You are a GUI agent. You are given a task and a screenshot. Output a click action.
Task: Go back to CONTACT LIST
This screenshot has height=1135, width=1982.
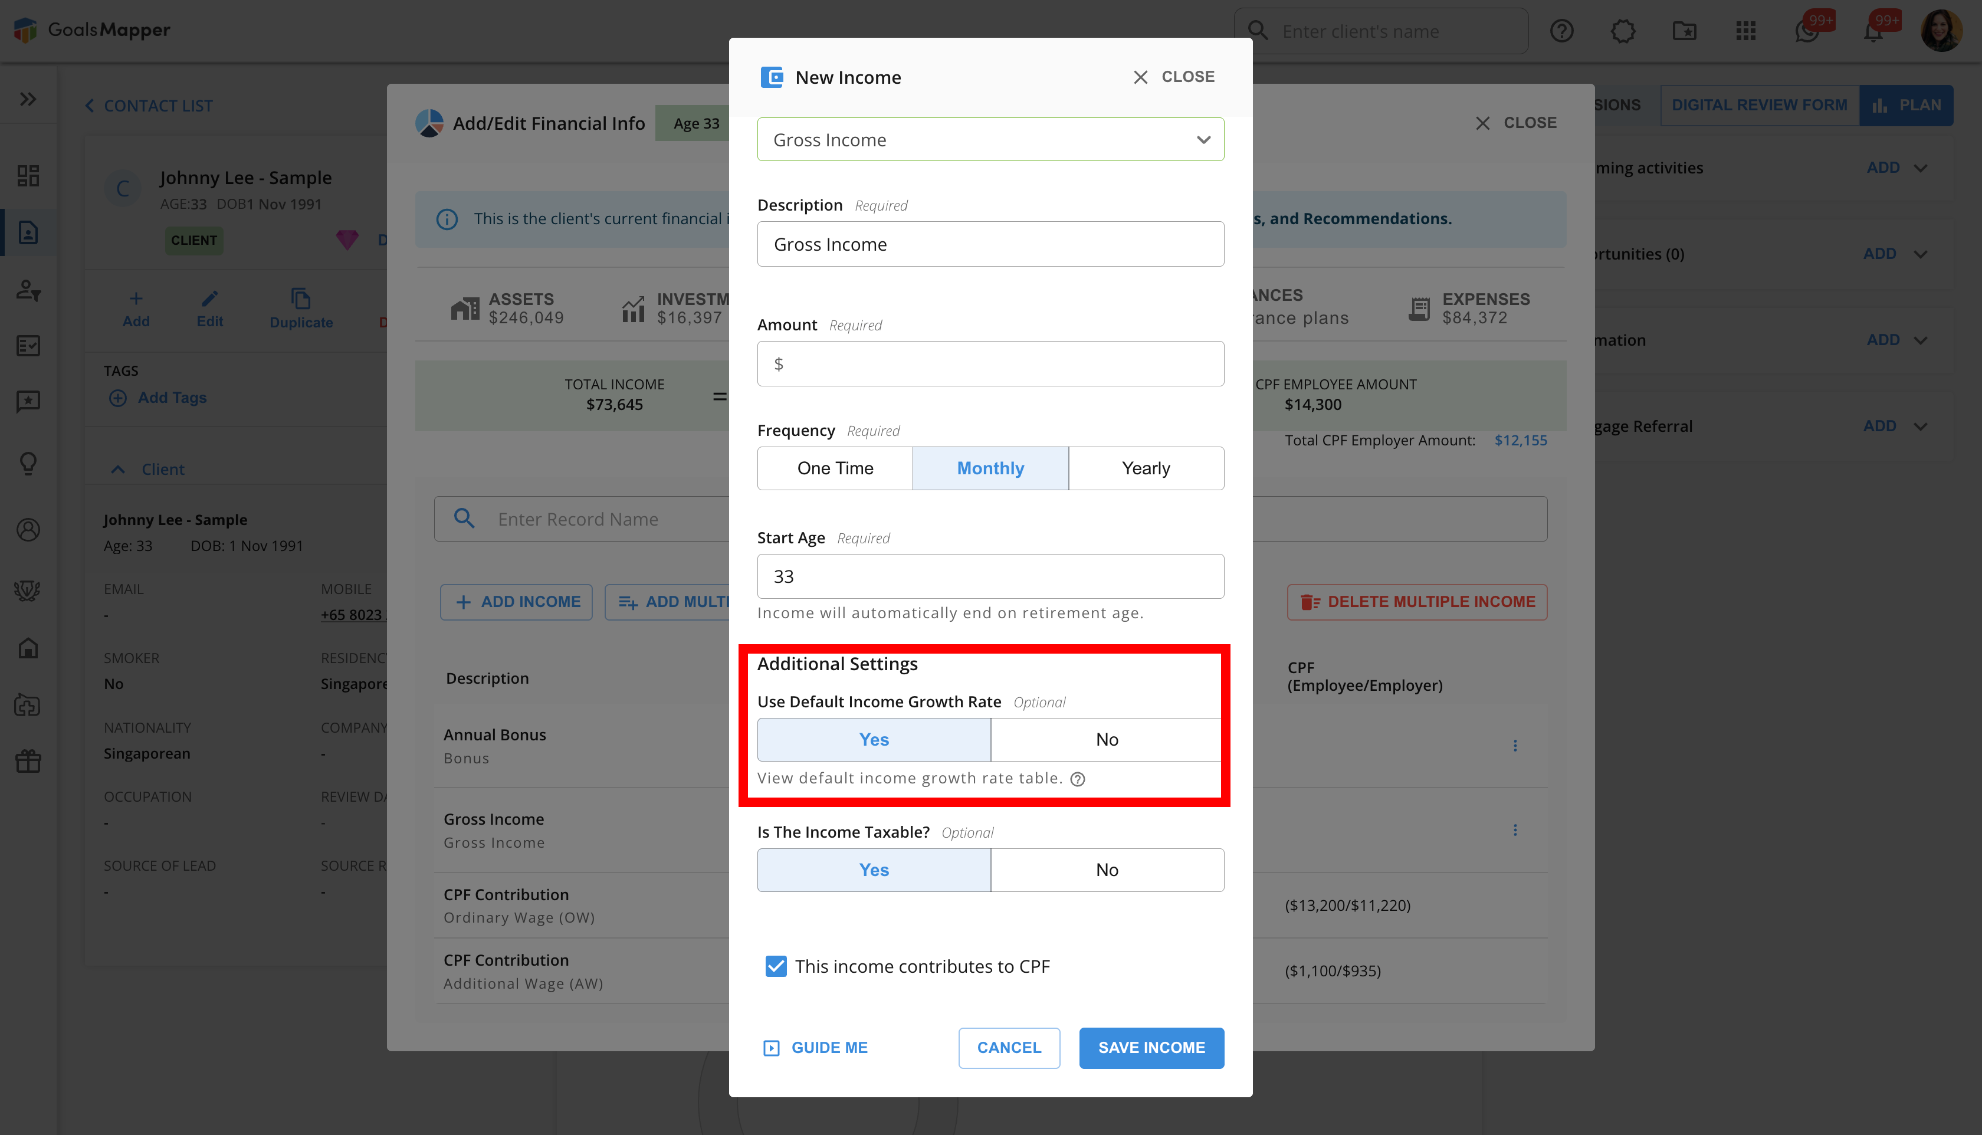148,105
